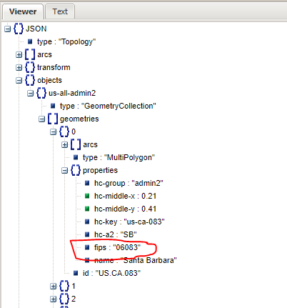Screen dimensions: 287x308
Task: Collapse the objects node
Action: [x=19, y=81]
